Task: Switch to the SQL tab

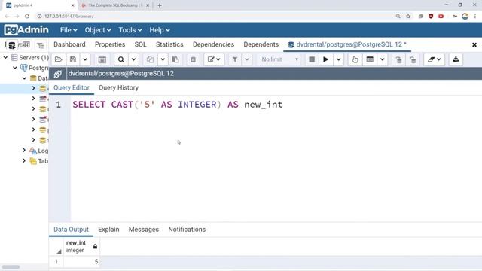Action: (141, 44)
